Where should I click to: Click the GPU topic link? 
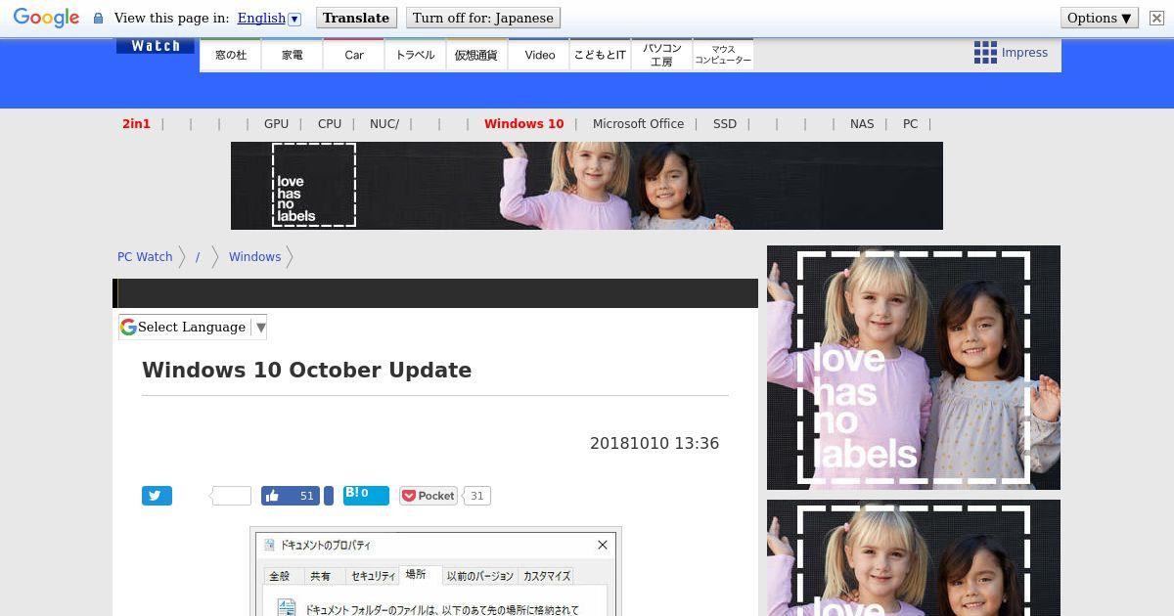[276, 124]
